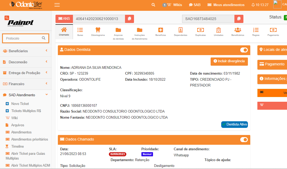This screenshot has height=169, width=287.
Task: Open the Guias tab
Action: click(80, 32)
